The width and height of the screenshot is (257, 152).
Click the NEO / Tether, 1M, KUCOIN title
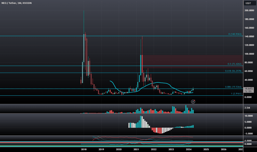pos(17,3)
